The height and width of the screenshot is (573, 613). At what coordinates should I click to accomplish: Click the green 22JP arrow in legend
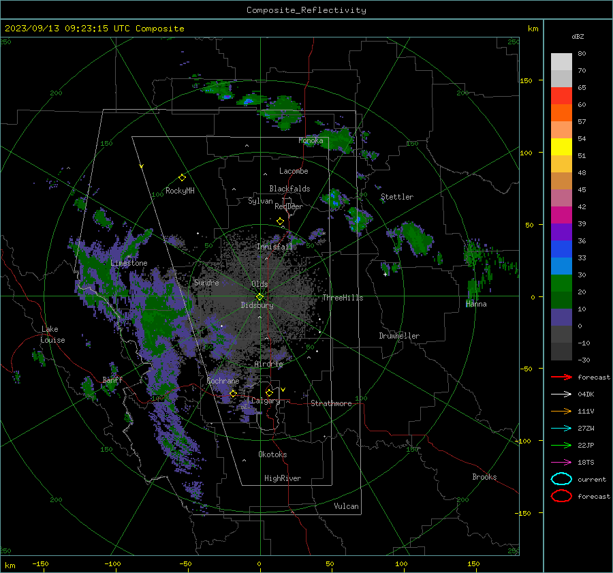tap(561, 445)
